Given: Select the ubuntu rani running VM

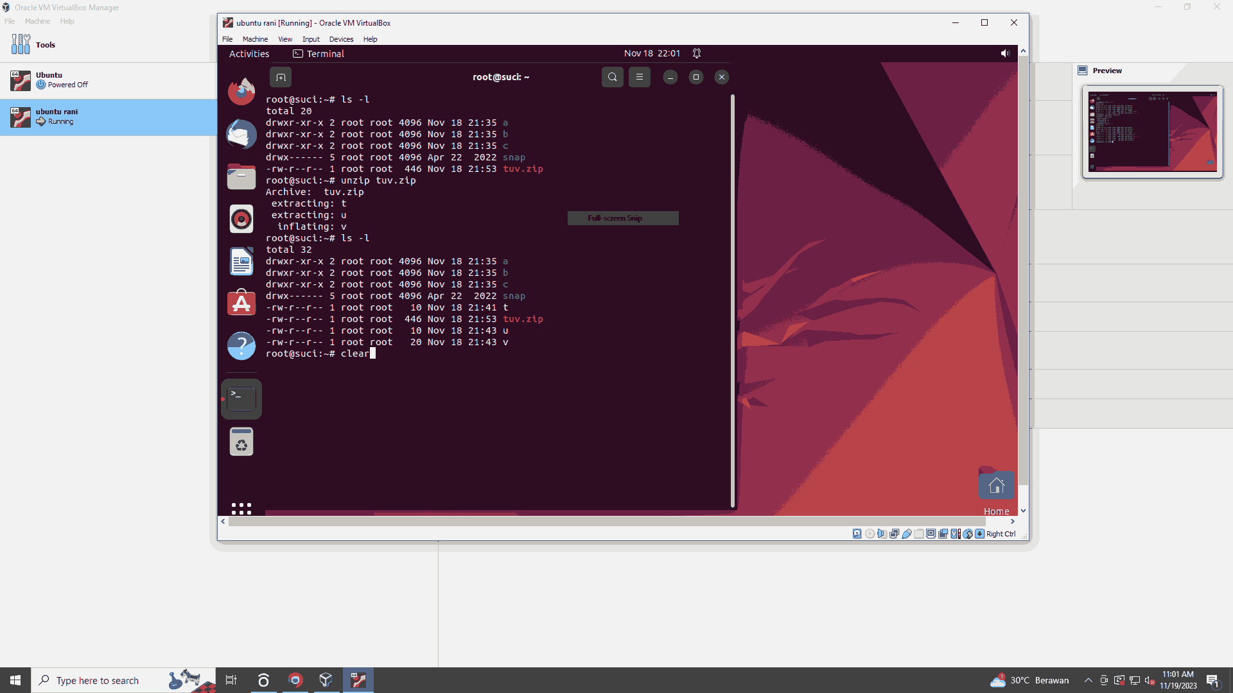Looking at the screenshot, I should 108,117.
